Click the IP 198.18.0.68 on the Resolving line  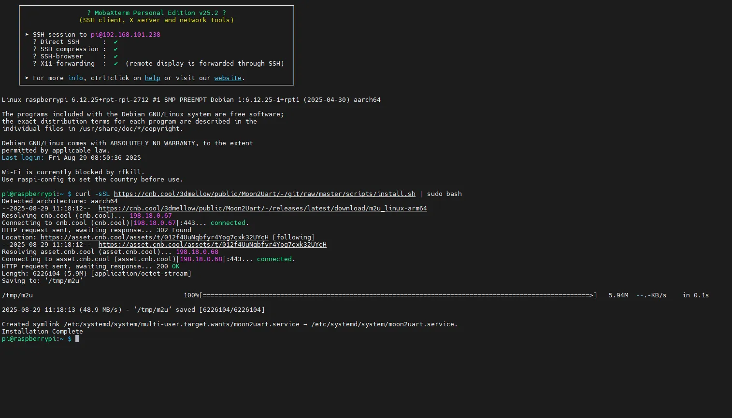point(197,252)
